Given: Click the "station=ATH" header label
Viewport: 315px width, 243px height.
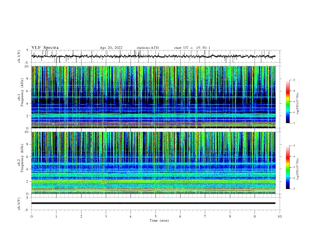Looking at the screenshot, I should pos(148,48).
